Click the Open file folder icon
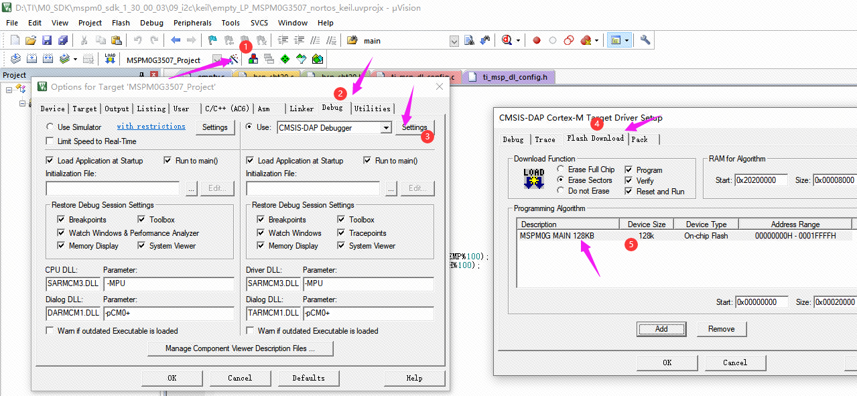This screenshot has width=857, height=396. click(x=31, y=40)
